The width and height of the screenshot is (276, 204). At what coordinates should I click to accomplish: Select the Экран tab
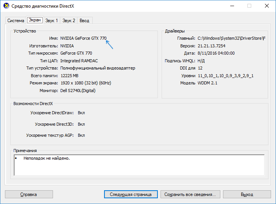click(35, 20)
